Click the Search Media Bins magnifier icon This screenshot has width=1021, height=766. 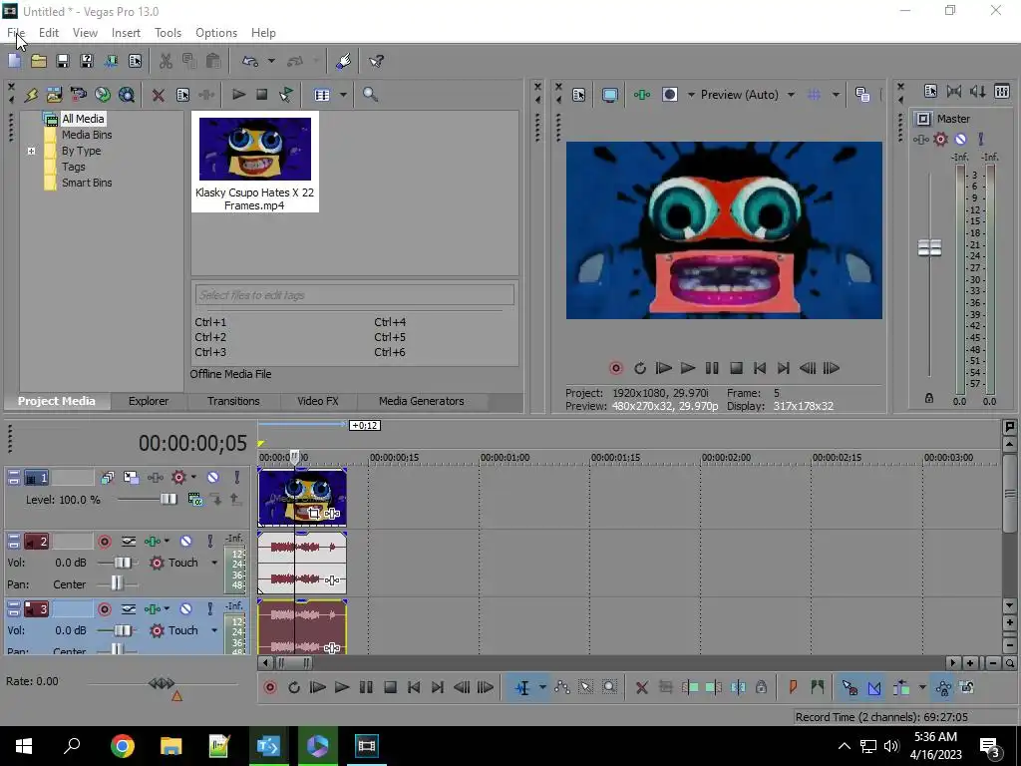[x=371, y=95]
